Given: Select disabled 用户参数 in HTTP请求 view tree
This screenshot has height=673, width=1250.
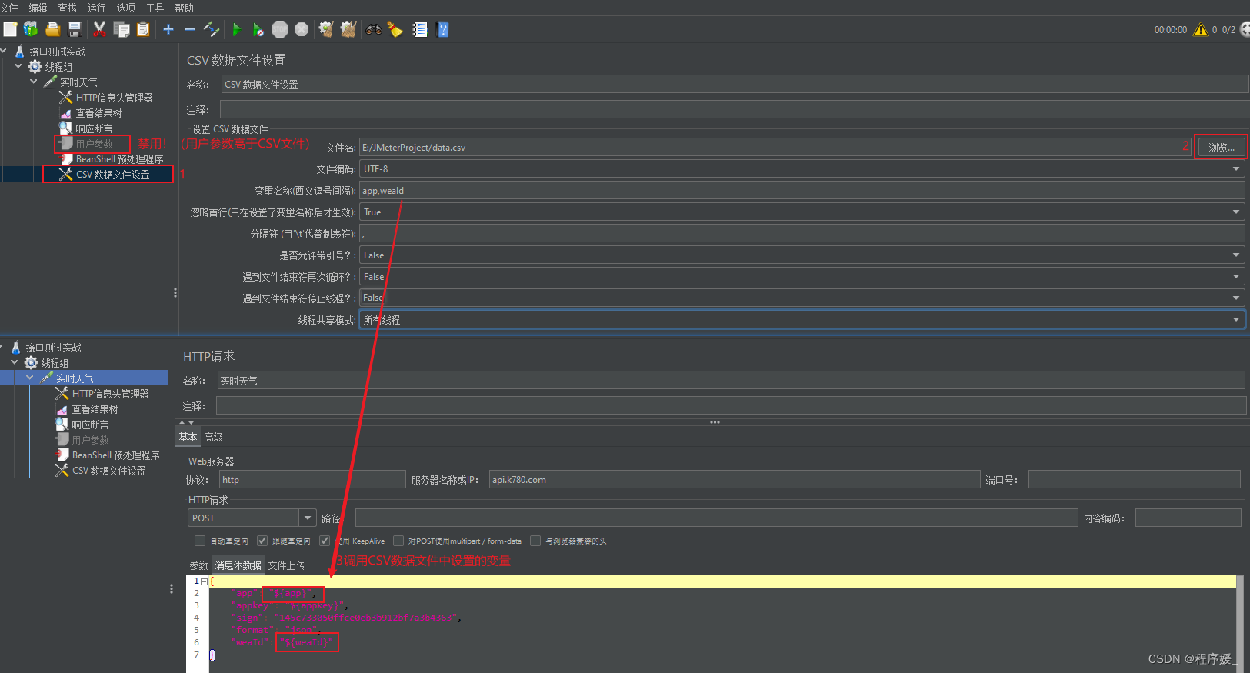Looking at the screenshot, I should (x=90, y=440).
